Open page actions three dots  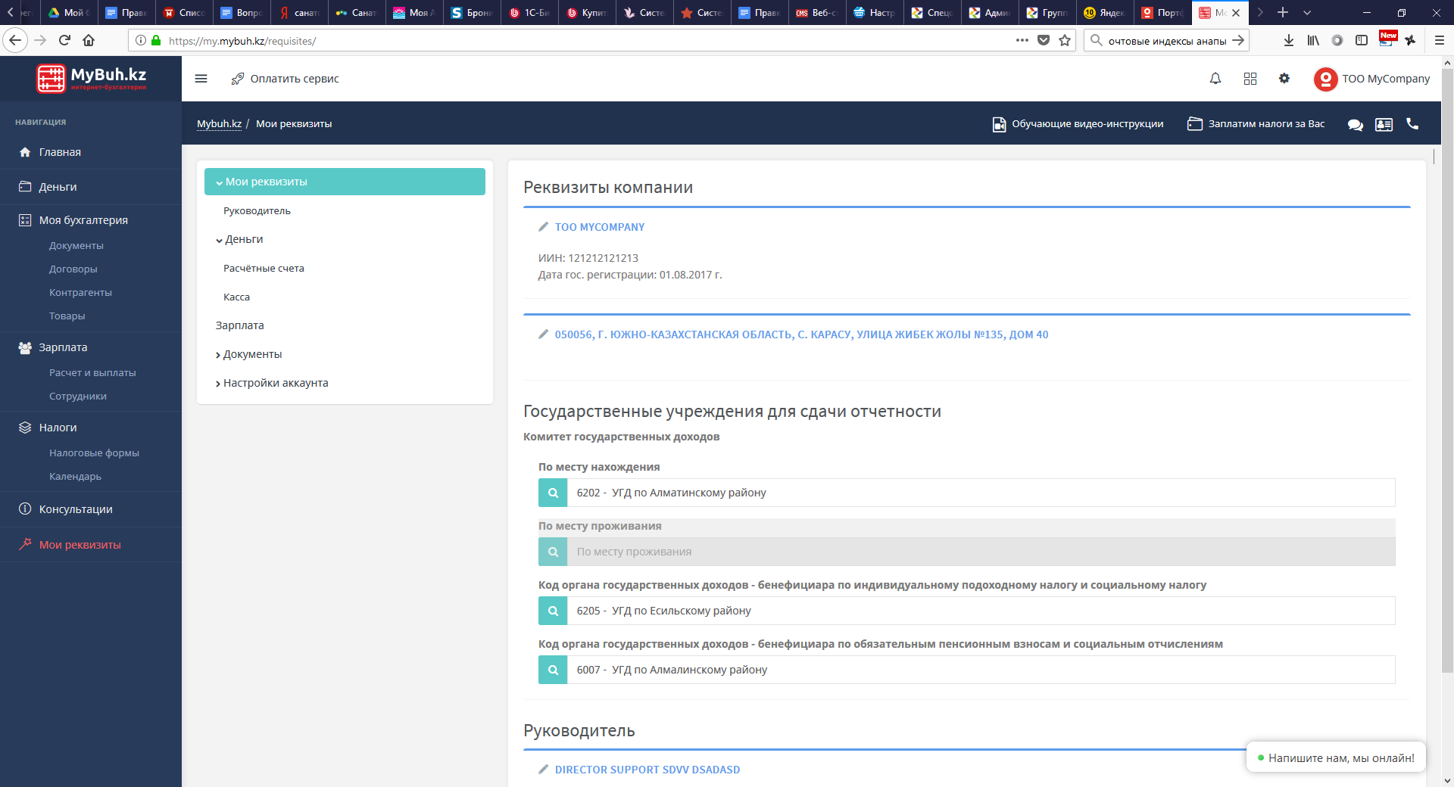pos(1022,40)
